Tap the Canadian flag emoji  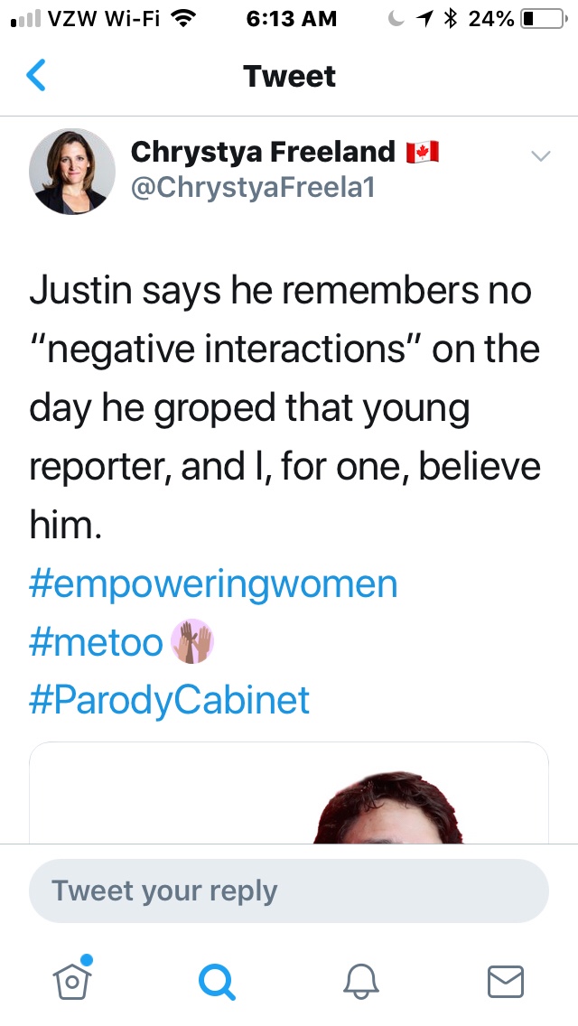point(422,152)
